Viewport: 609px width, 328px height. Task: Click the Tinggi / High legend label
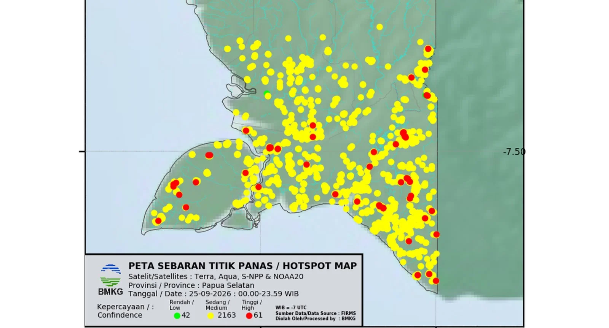[x=252, y=305]
